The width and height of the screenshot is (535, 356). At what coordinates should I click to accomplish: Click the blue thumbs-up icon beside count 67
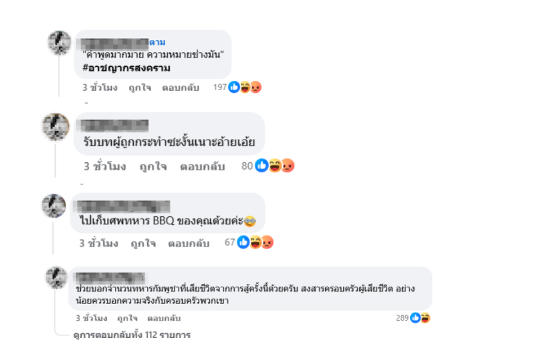point(243,242)
